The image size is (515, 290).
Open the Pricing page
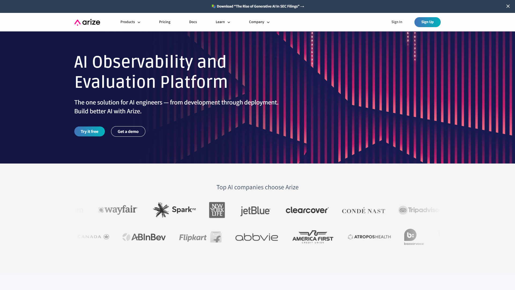[164, 22]
